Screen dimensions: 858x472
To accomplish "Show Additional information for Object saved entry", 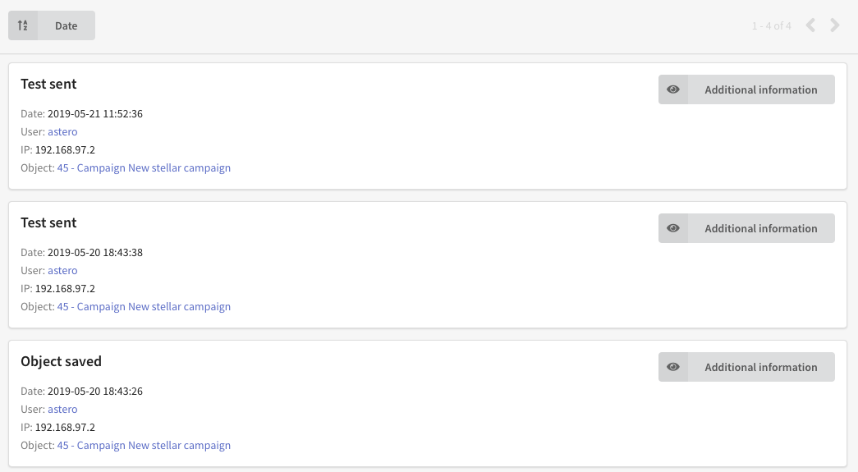I will coord(746,367).
